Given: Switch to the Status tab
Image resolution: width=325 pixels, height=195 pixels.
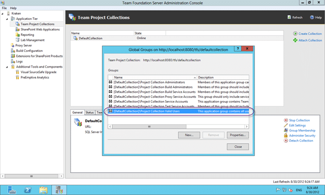Looking at the screenshot, I should [x=89, y=112].
